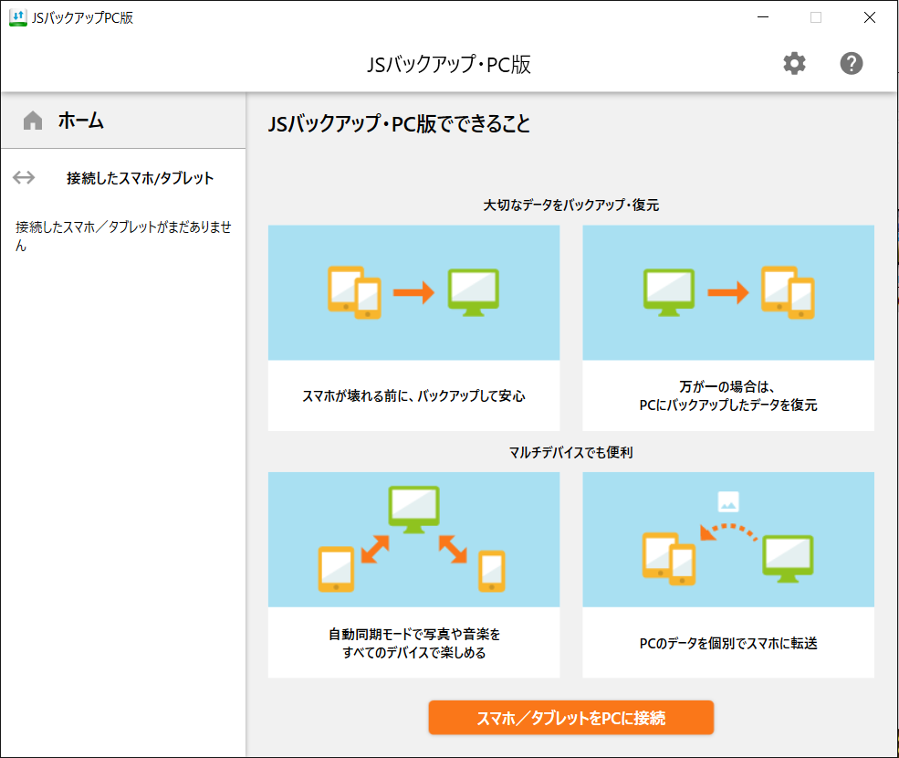Image resolution: width=899 pixels, height=758 pixels.
Task: Click the double-arrow connection icon
Action: click(x=24, y=177)
